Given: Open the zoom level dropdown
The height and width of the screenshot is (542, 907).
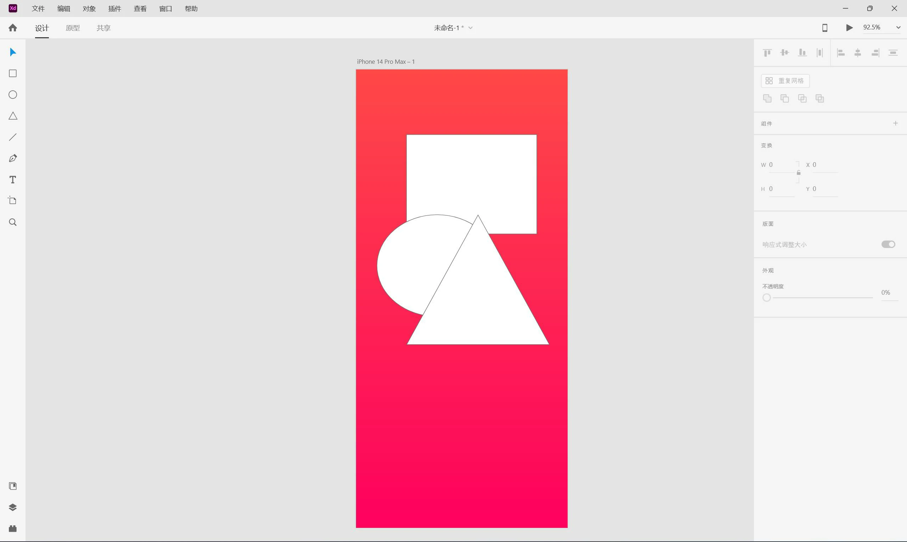Looking at the screenshot, I should tap(898, 27).
